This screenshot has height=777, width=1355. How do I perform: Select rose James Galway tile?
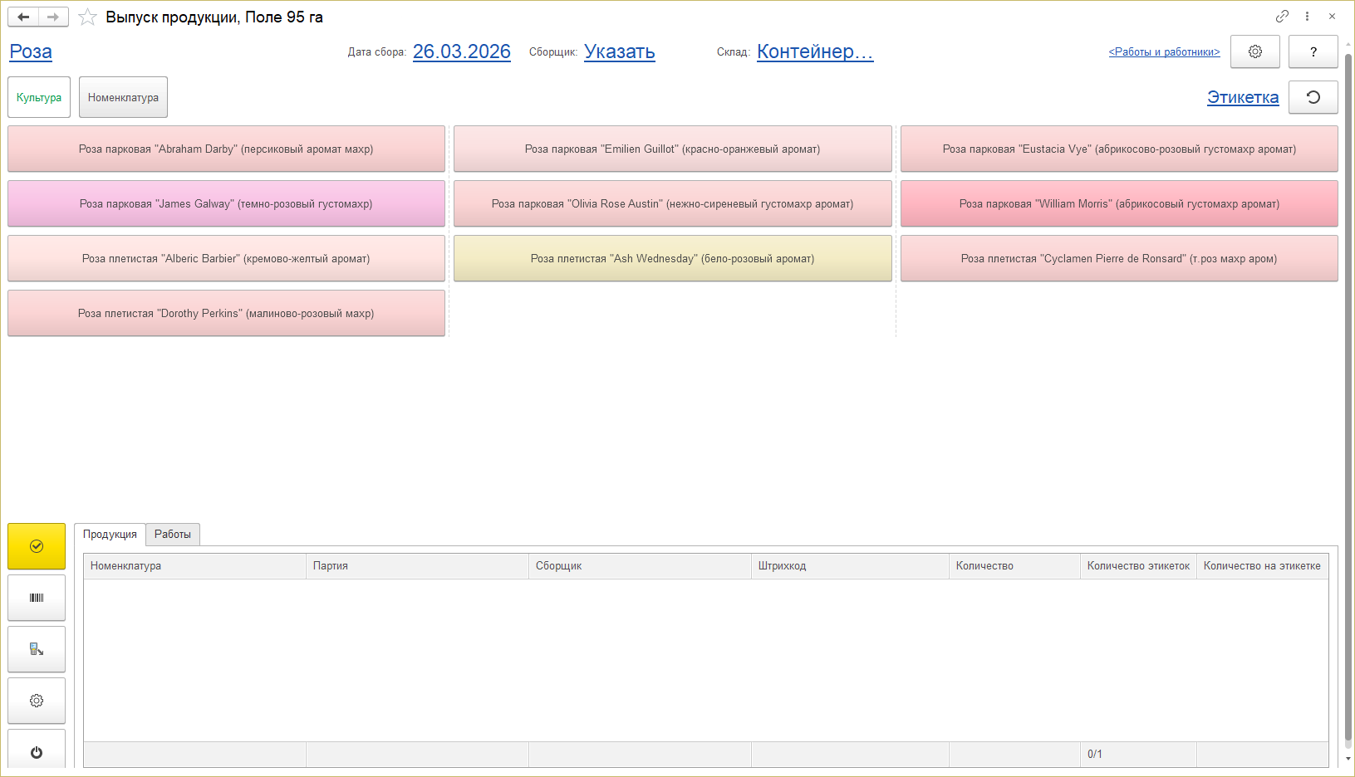click(x=226, y=203)
